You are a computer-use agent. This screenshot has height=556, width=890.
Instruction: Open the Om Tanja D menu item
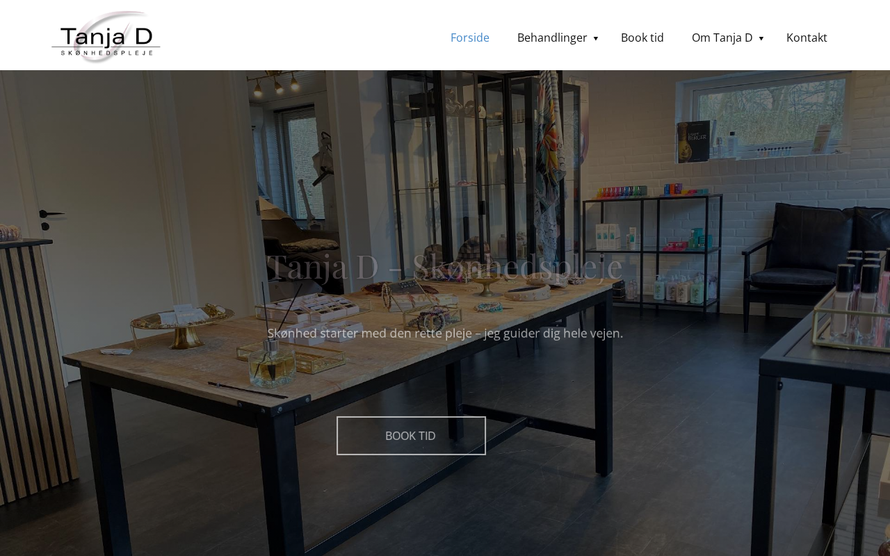coord(722,38)
